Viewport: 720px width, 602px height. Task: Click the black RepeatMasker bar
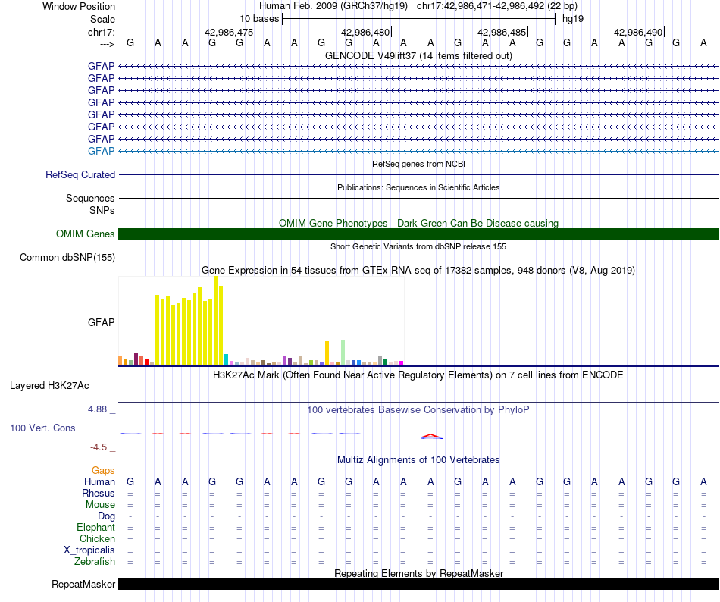(x=418, y=584)
